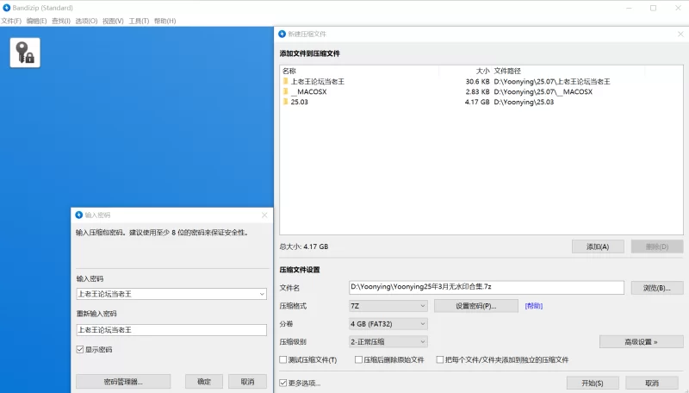Click the 删除(D) button
This screenshot has width=689, height=393.
[x=657, y=246]
